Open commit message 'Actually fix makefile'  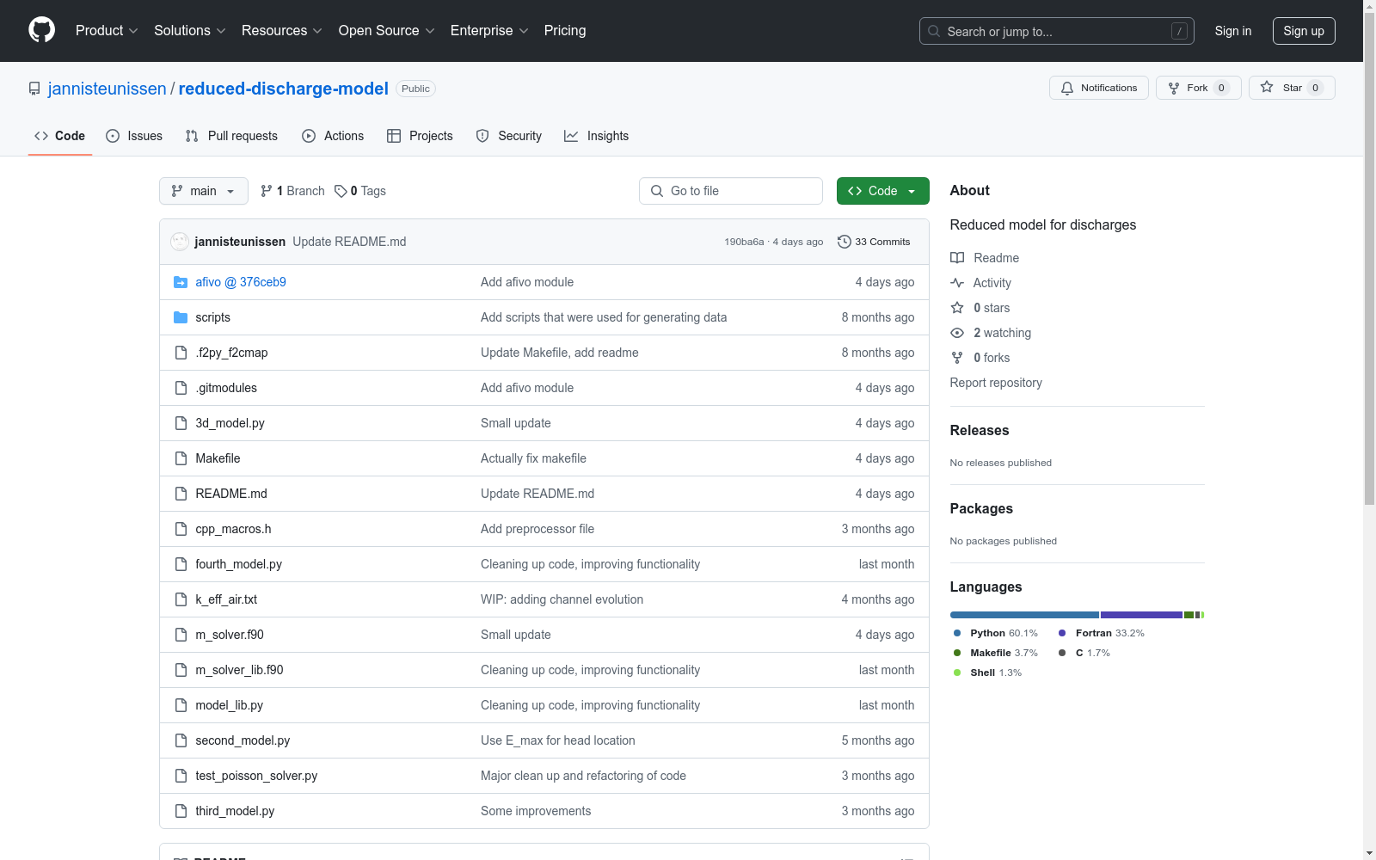coord(533,458)
